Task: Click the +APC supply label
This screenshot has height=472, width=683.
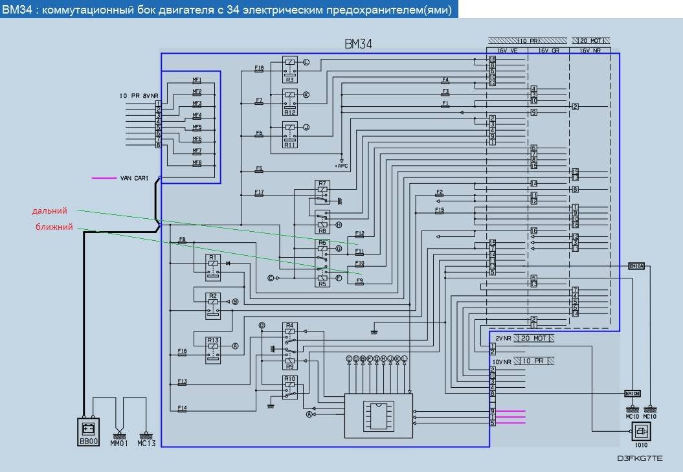Action: pyautogui.click(x=342, y=166)
